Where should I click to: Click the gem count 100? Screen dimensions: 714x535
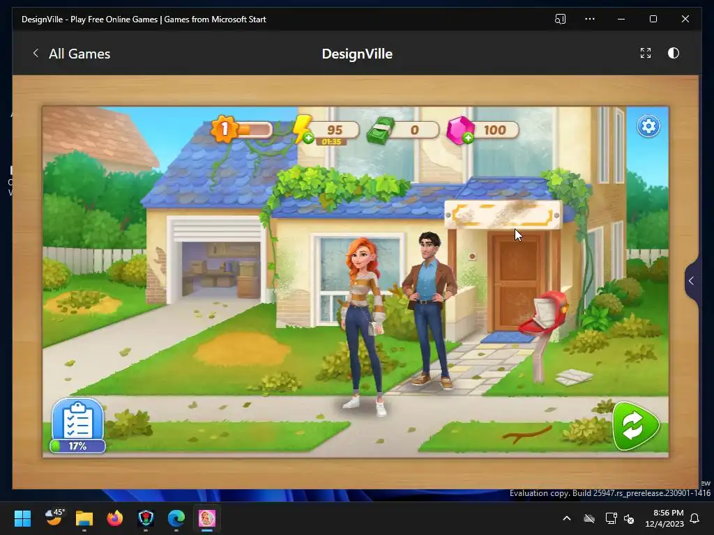[x=495, y=130]
